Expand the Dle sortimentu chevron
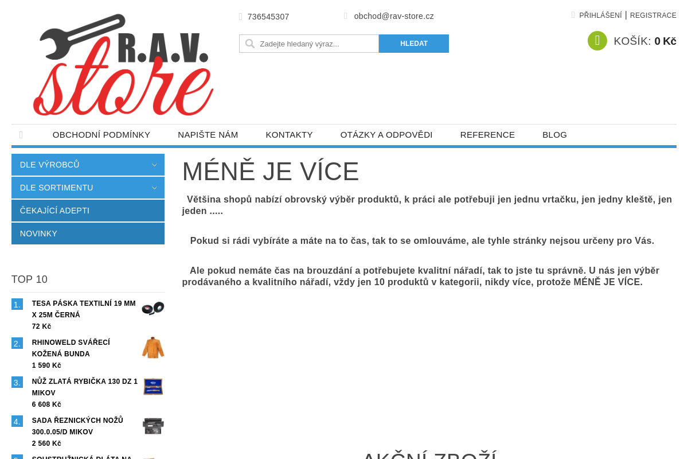 point(154,188)
